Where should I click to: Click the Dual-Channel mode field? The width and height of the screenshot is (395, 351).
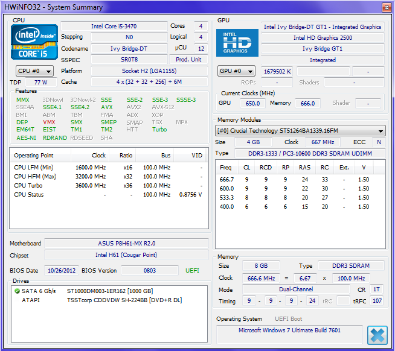tap(296, 289)
